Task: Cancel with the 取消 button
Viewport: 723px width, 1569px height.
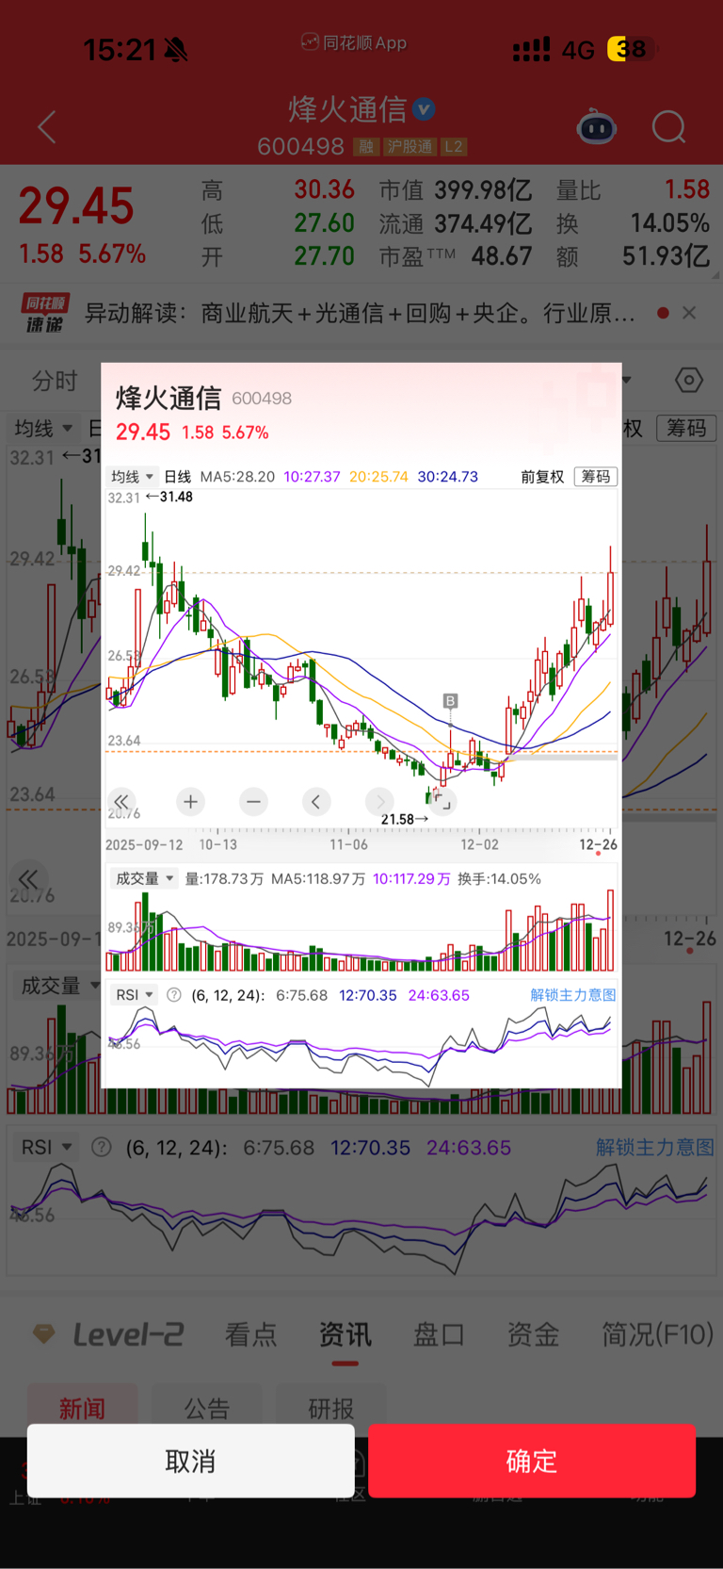Action: [x=191, y=1461]
